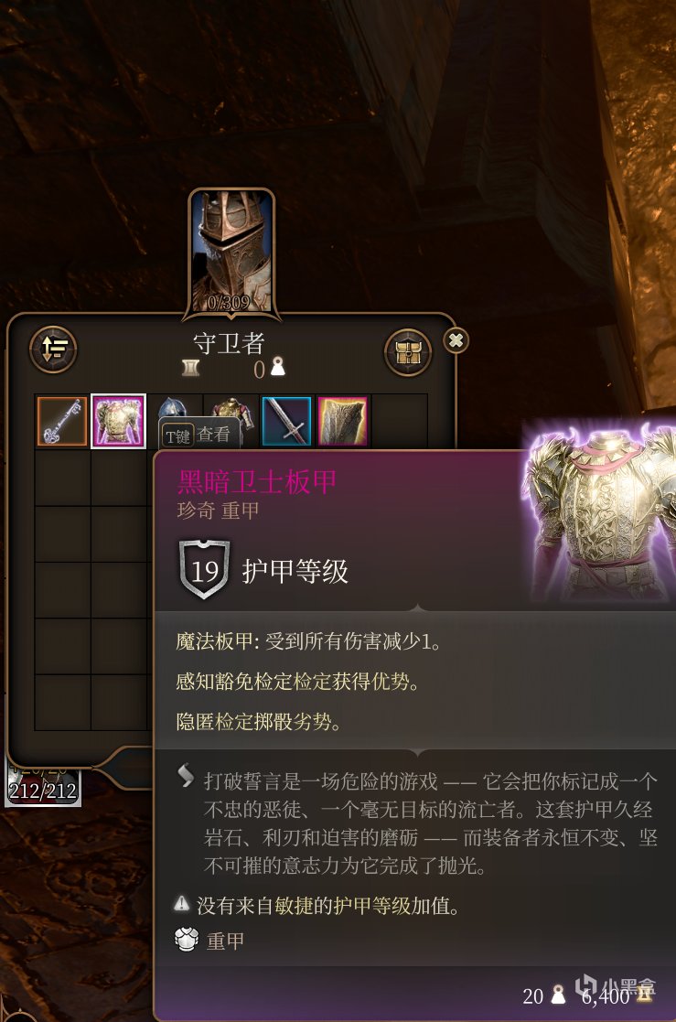Click the dexterity warning triangle icon
This screenshot has width=676, height=1022.
(x=181, y=903)
